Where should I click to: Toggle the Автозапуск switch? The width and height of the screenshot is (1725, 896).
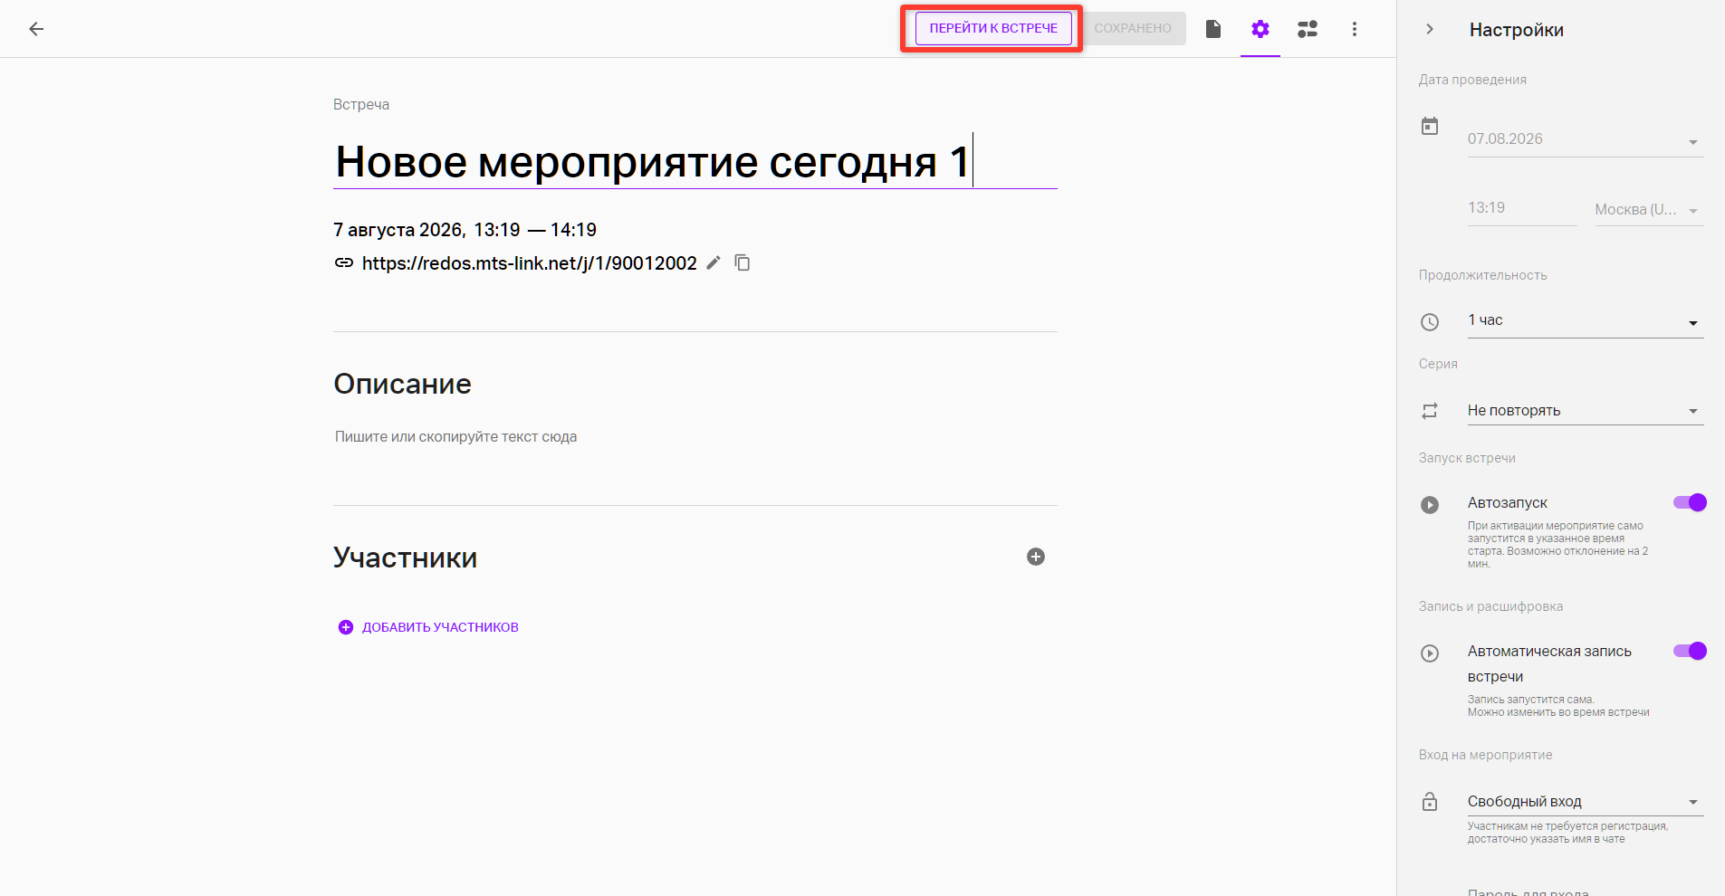pyautogui.click(x=1690, y=502)
